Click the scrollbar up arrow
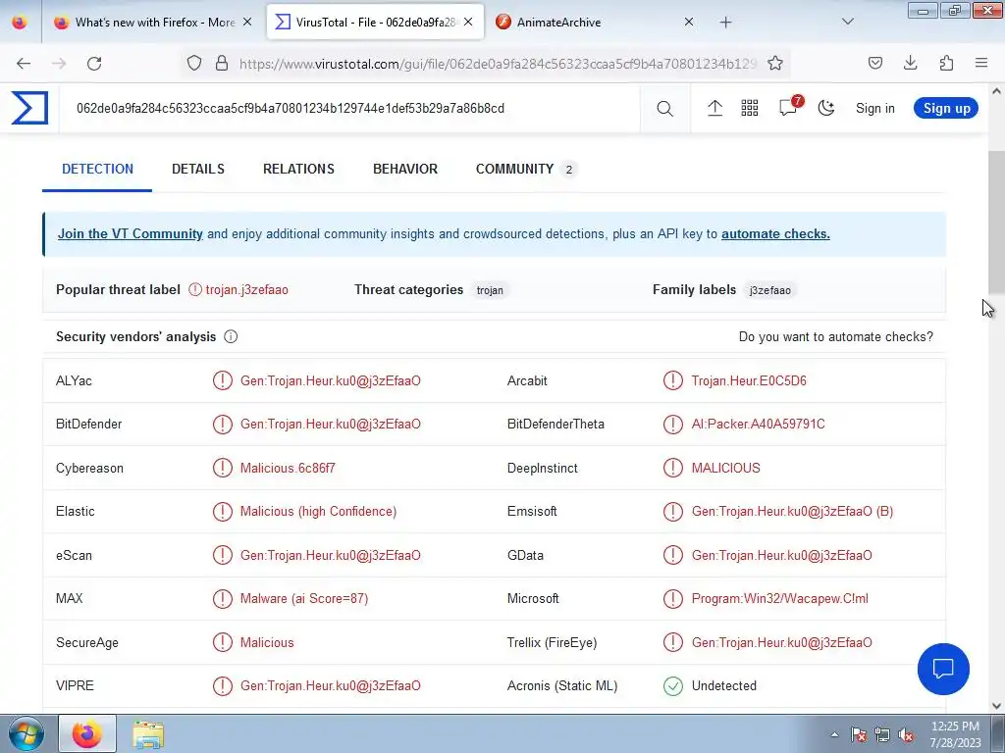 996,91
